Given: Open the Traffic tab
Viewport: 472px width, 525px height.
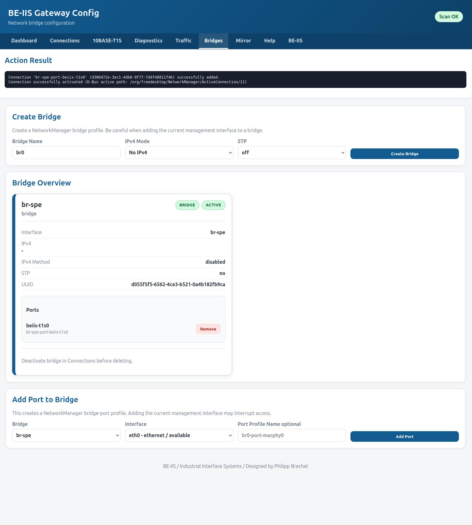Looking at the screenshot, I should coord(183,41).
